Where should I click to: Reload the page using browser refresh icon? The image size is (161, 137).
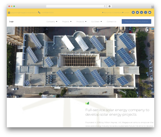click(105, 6)
